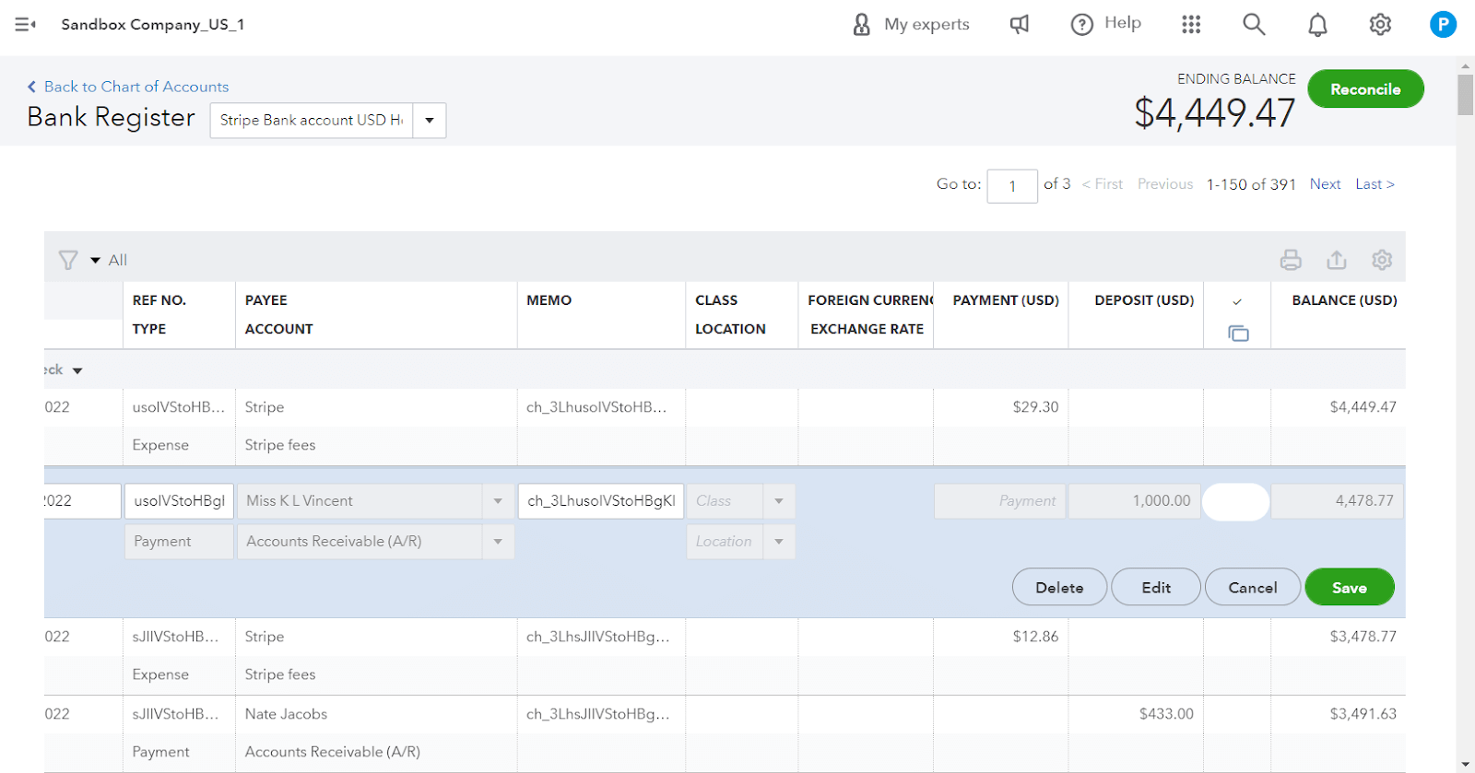View the notifications bell
Image resolution: width=1475 pixels, height=773 pixels.
[1318, 25]
